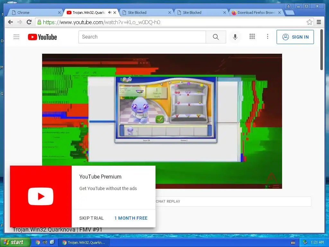Viewport: 329px width, 247px height.
Task: Switch to the first Site Blocked tab
Action: click(146, 13)
